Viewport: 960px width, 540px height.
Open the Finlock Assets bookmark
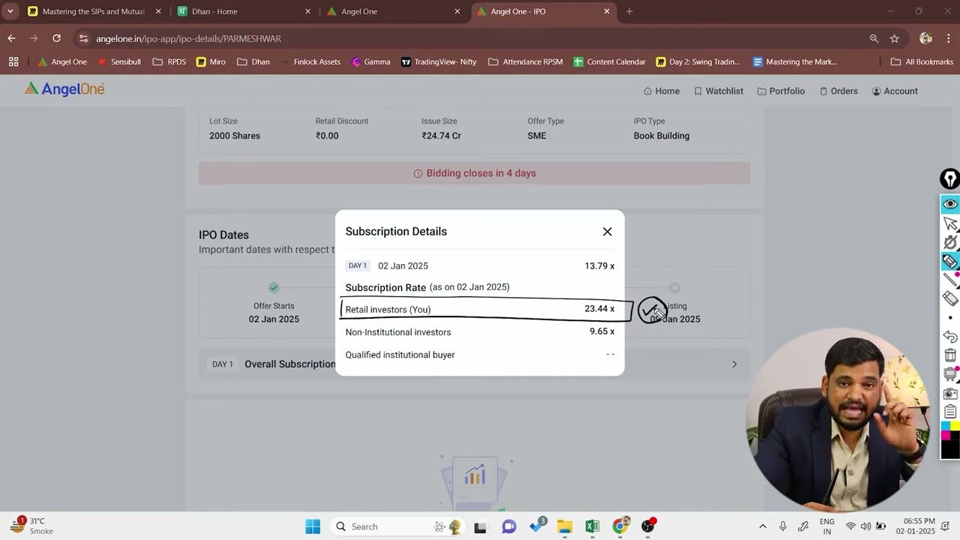(x=310, y=61)
